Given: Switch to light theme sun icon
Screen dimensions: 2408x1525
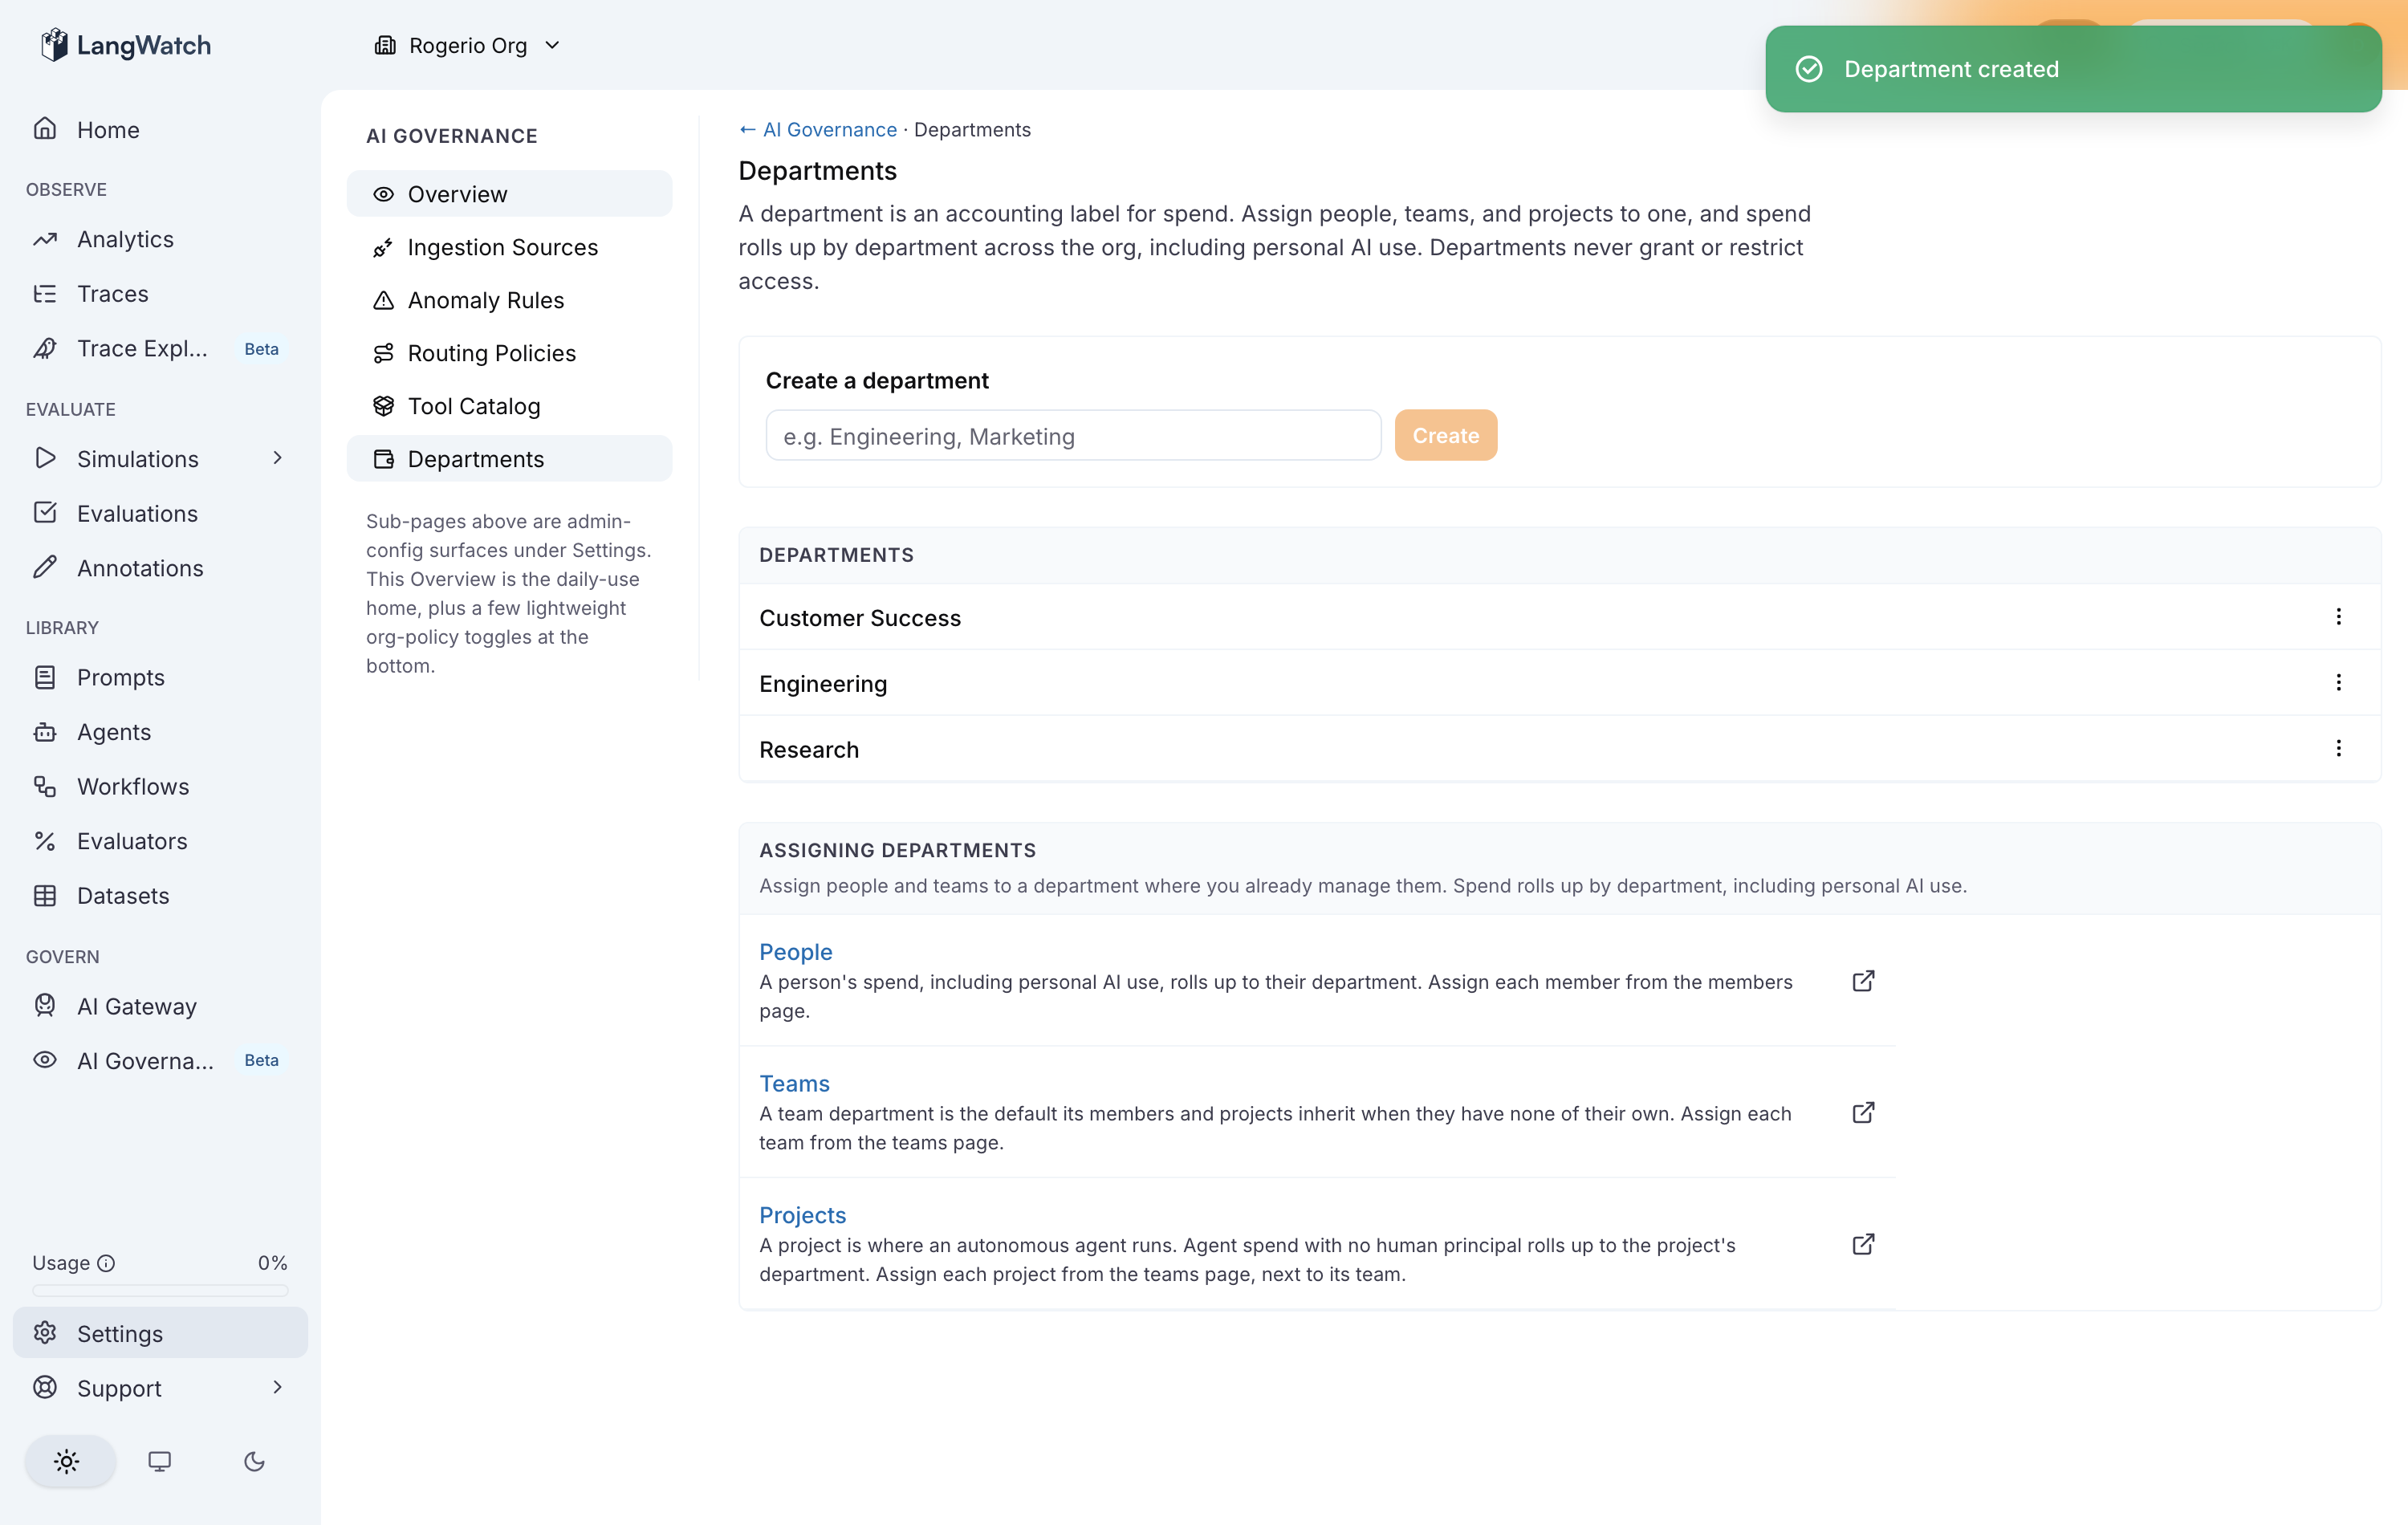Looking at the screenshot, I should (x=67, y=1461).
